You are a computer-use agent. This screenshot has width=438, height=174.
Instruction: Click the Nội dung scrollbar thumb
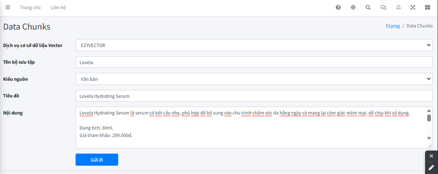tap(429, 118)
